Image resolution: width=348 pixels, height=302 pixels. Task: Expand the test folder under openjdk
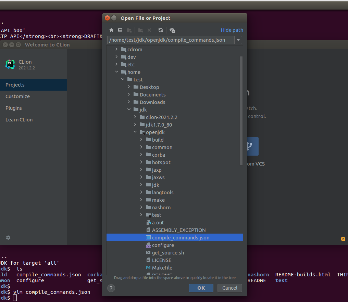pyautogui.click(x=141, y=215)
